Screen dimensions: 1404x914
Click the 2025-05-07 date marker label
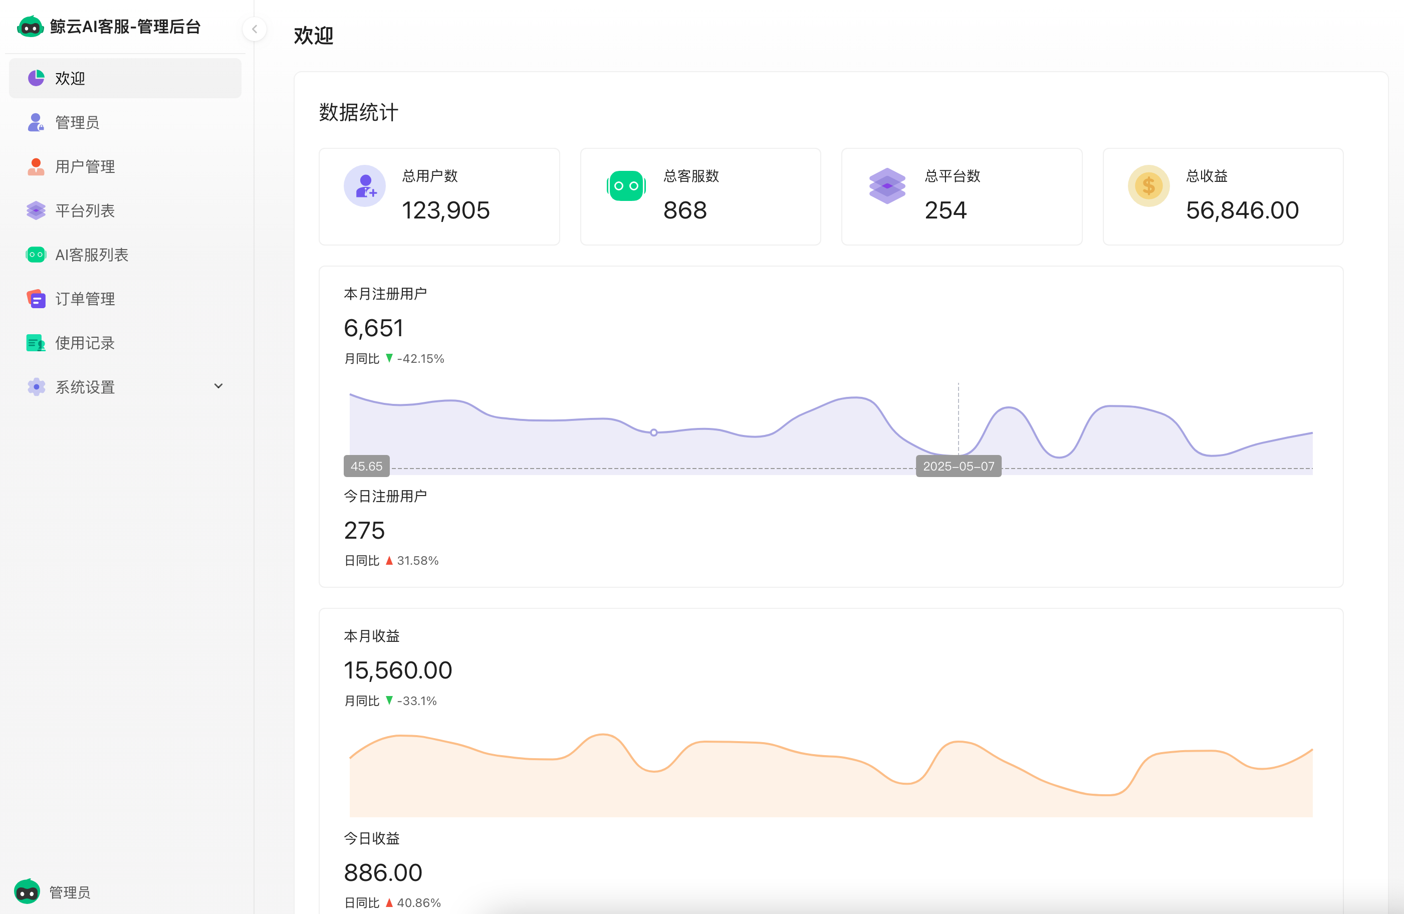point(958,466)
